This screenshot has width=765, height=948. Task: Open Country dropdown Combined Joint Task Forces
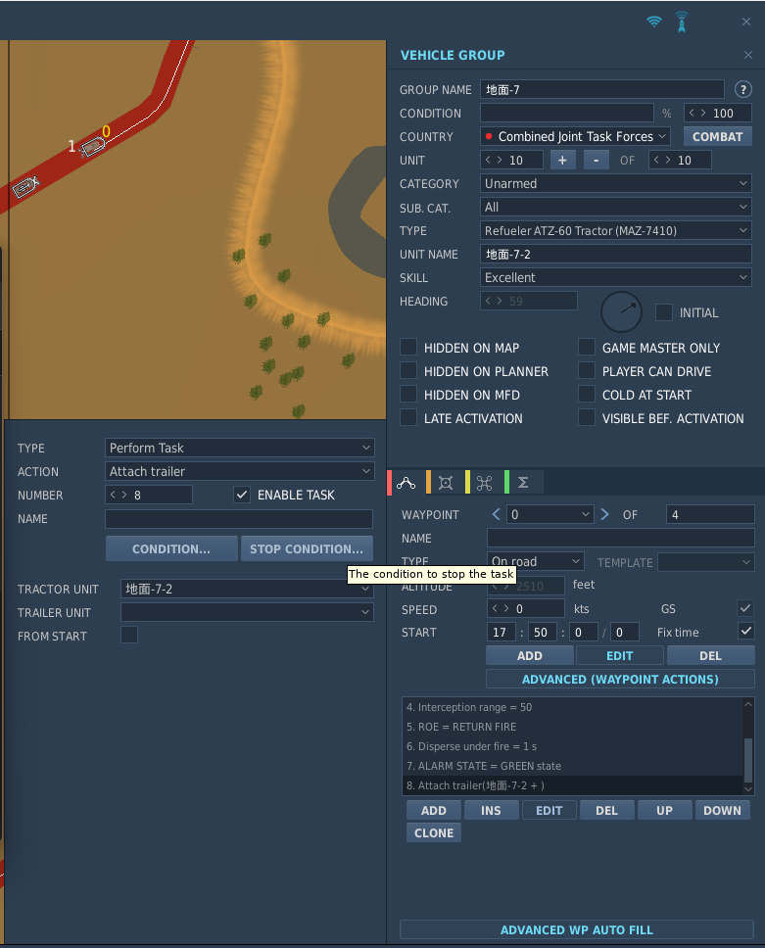pyautogui.click(x=575, y=137)
